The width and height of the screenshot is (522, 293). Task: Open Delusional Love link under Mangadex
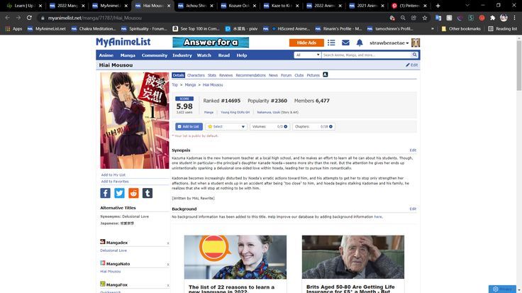(113, 250)
